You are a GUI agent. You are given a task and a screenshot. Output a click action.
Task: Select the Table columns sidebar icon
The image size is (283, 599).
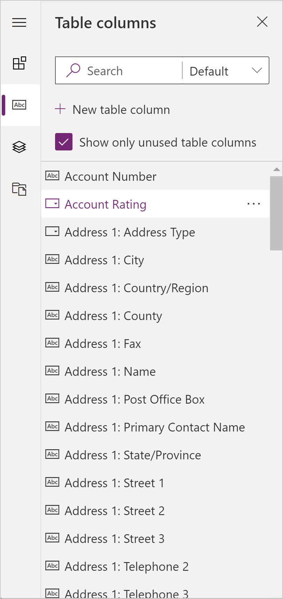coord(19,105)
